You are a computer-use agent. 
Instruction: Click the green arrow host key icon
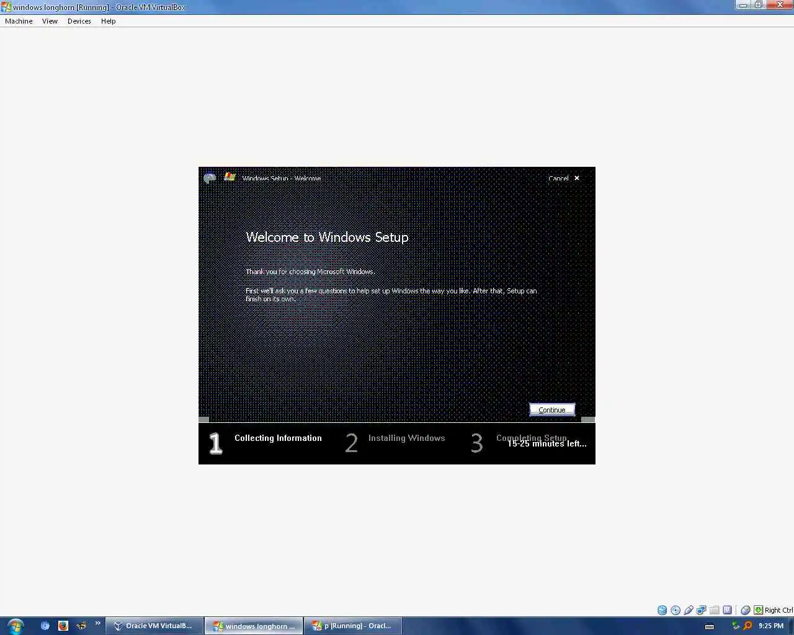758,610
